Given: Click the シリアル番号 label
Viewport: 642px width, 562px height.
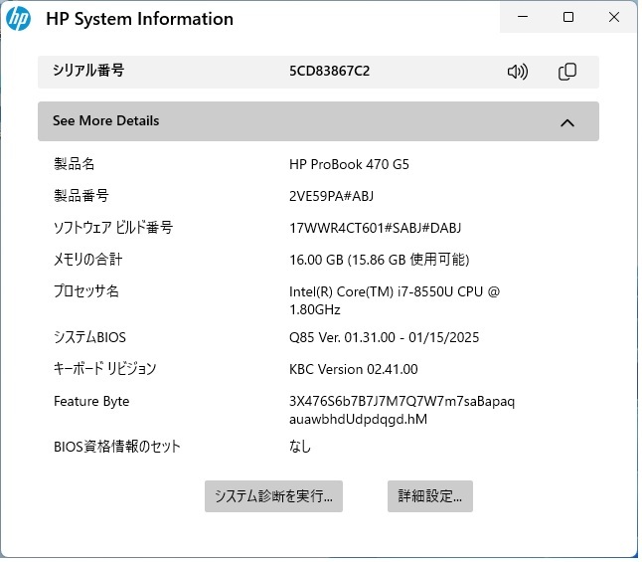Looking at the screenshot, I should (x=88, y=71).
